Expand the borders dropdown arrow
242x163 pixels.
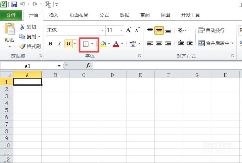point(92,44)
